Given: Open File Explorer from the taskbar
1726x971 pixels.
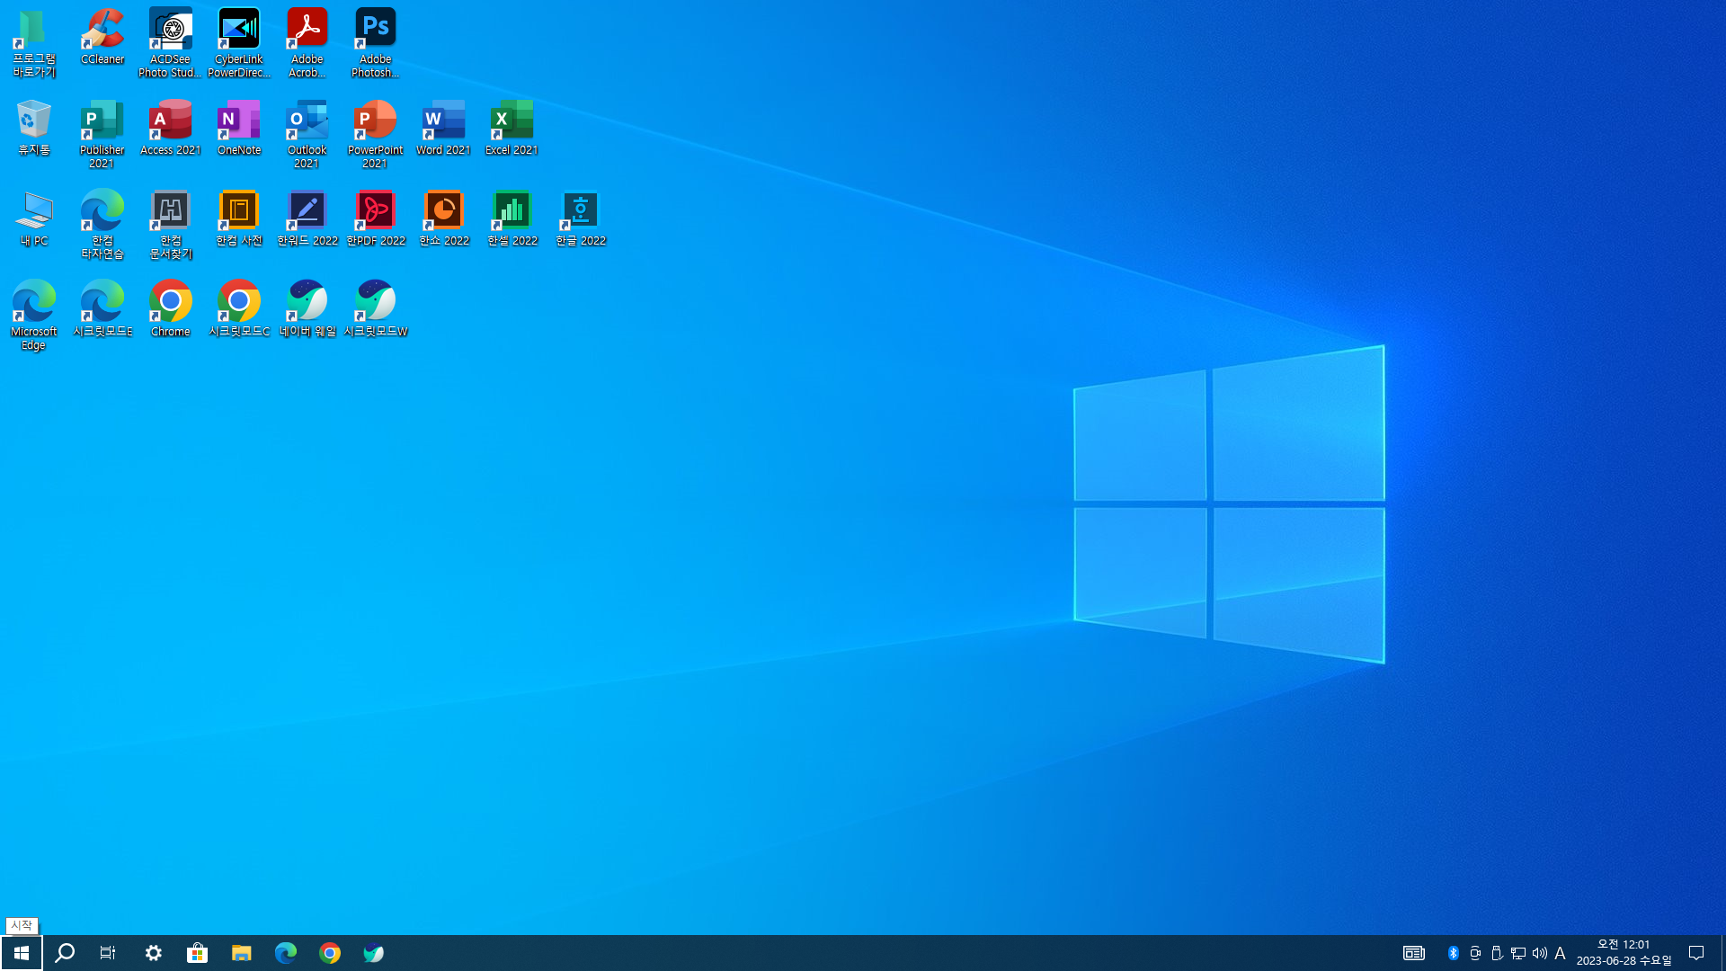Looking at the screenshot, I should (x=241, y=953).
